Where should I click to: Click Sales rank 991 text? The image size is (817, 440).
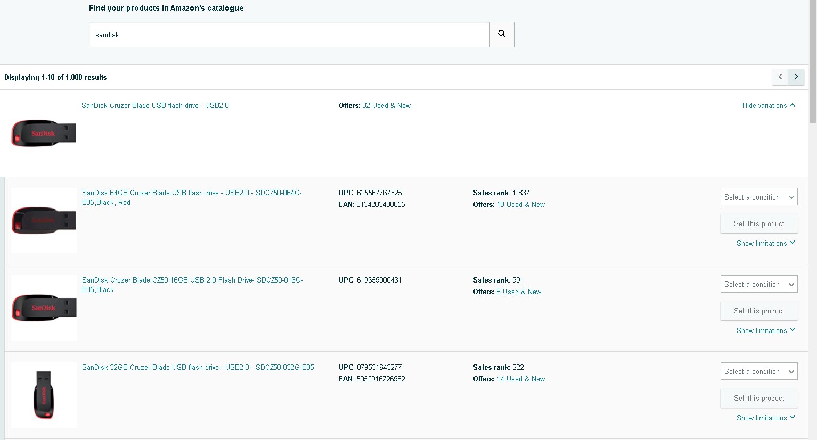(x=498, y=280)
